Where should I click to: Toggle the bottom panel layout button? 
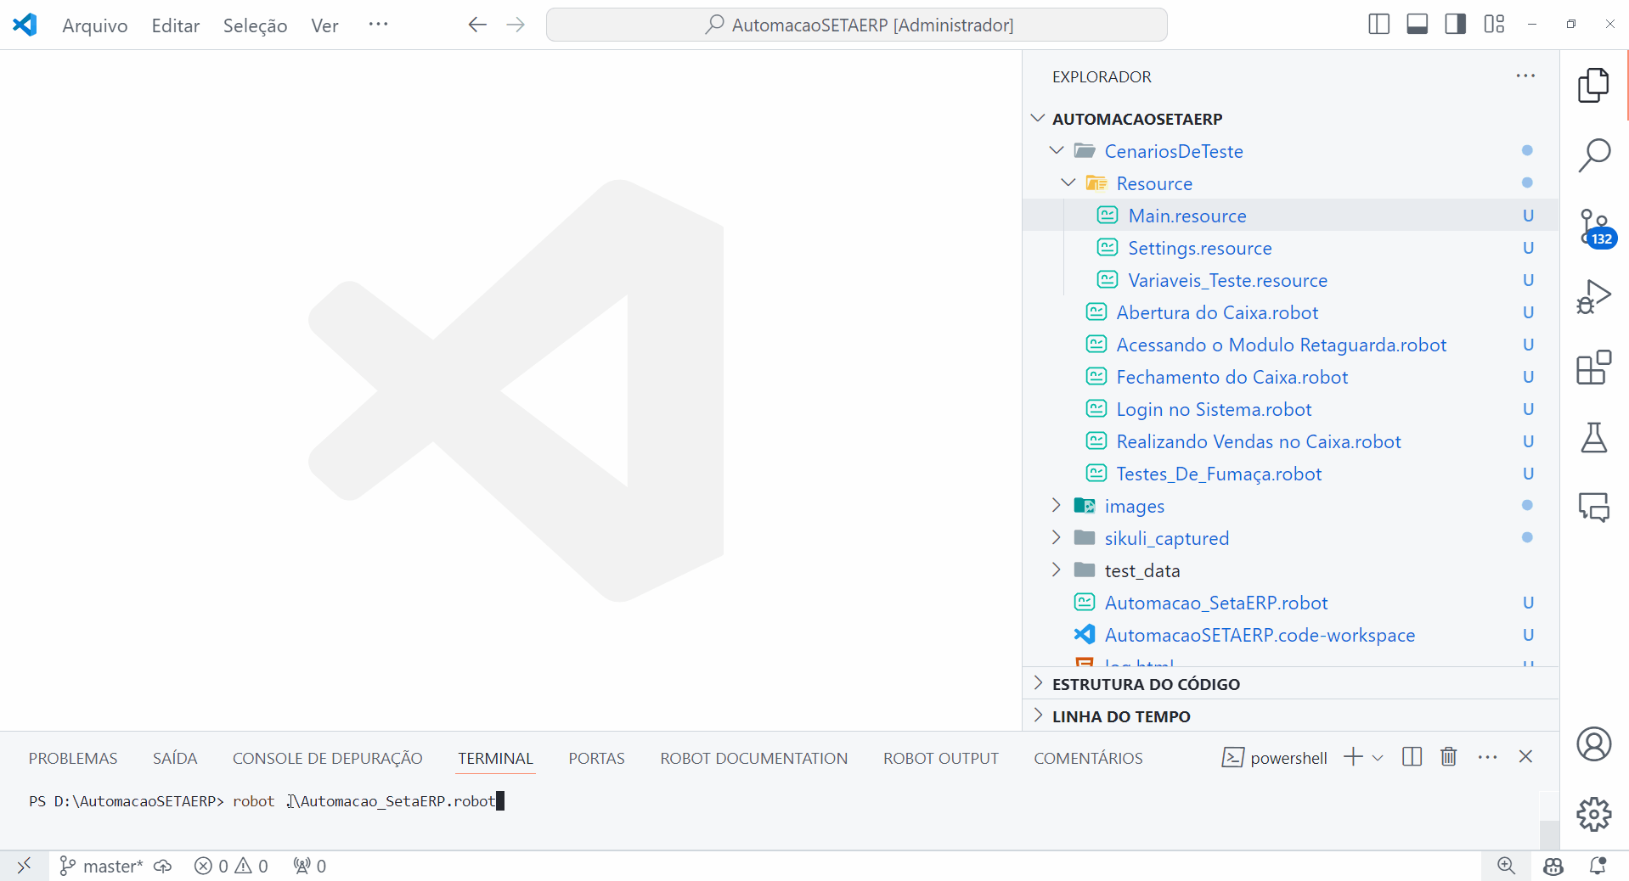click(1417, 25)
